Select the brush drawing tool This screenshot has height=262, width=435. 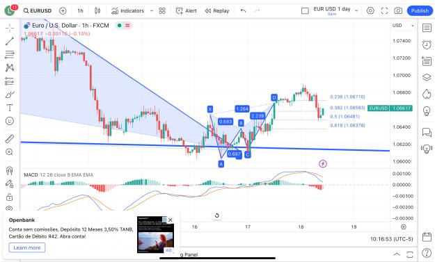click(10, 95)
